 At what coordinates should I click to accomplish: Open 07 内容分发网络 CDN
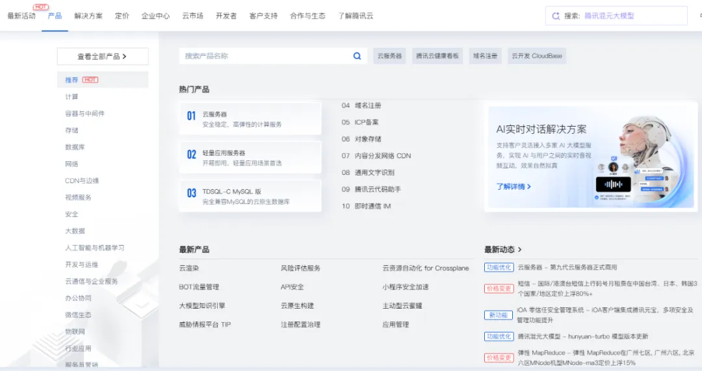point(376,156)
